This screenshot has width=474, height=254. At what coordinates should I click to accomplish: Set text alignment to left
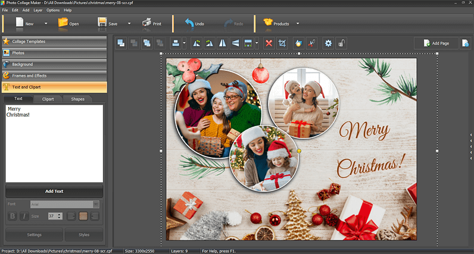(x=71, y=216)
